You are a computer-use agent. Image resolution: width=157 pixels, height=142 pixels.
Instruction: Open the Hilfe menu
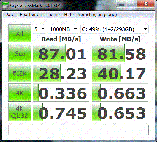[69, 15]
